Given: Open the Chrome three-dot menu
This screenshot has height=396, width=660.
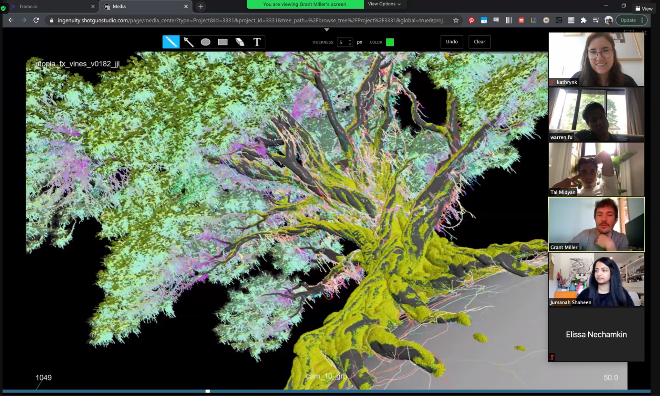Looking at the screenshot, I should 642,20.
